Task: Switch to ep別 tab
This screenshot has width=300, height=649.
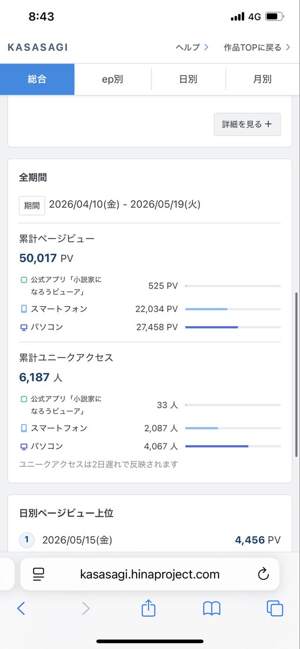Action: coord(113,79)
